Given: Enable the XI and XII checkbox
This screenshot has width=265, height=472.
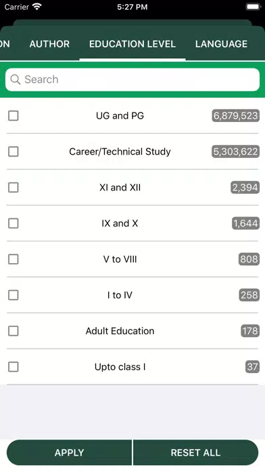Looking at the screenshot, I should coord(14,187).
